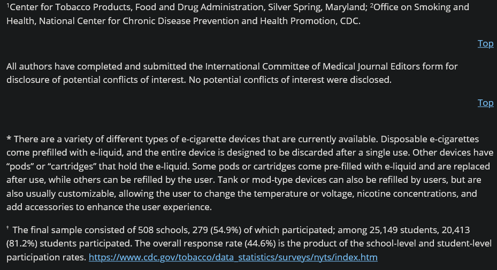Click the asterisk footnote marker
497x270 pixels.
[x=9, y=139]
